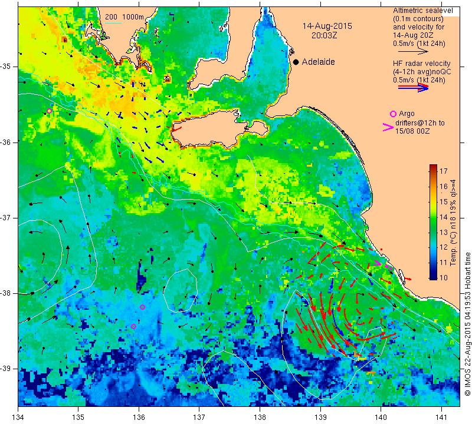Click the IMOS copyright timestamp text
Image resolution: width=472 pixels, height=424 pixels.
click(x=467, y=324)
